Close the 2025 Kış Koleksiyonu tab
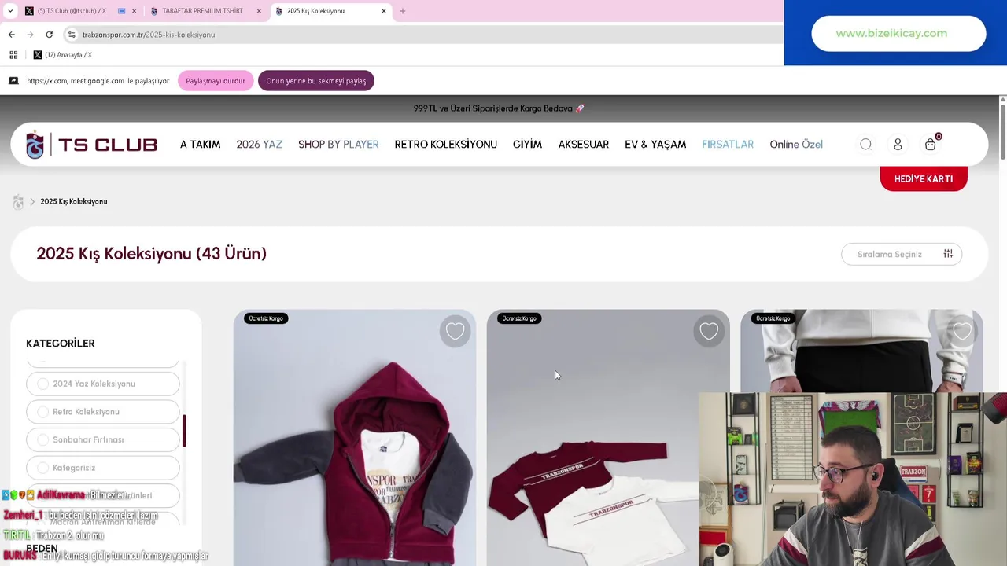 click(384, 11)
